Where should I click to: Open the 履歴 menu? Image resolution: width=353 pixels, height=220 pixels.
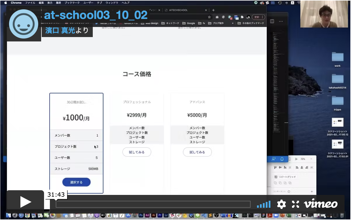pyautogui.click(x=59, y=3)
